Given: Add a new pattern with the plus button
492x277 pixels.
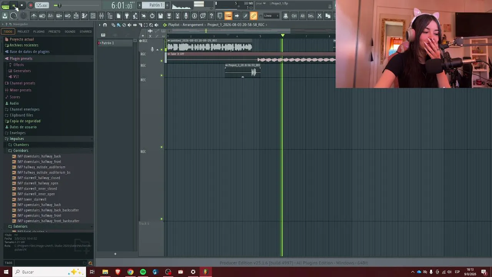Looking at the screenshot, I should pyautogui.click(x=167, y=5).
